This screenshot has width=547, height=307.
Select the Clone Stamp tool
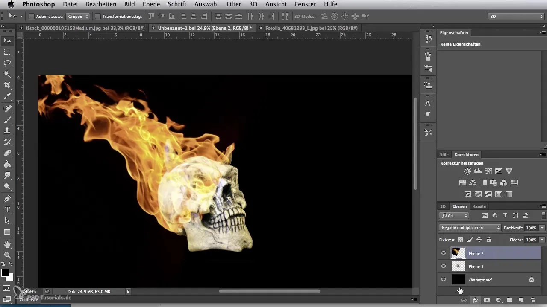point(7,131)
